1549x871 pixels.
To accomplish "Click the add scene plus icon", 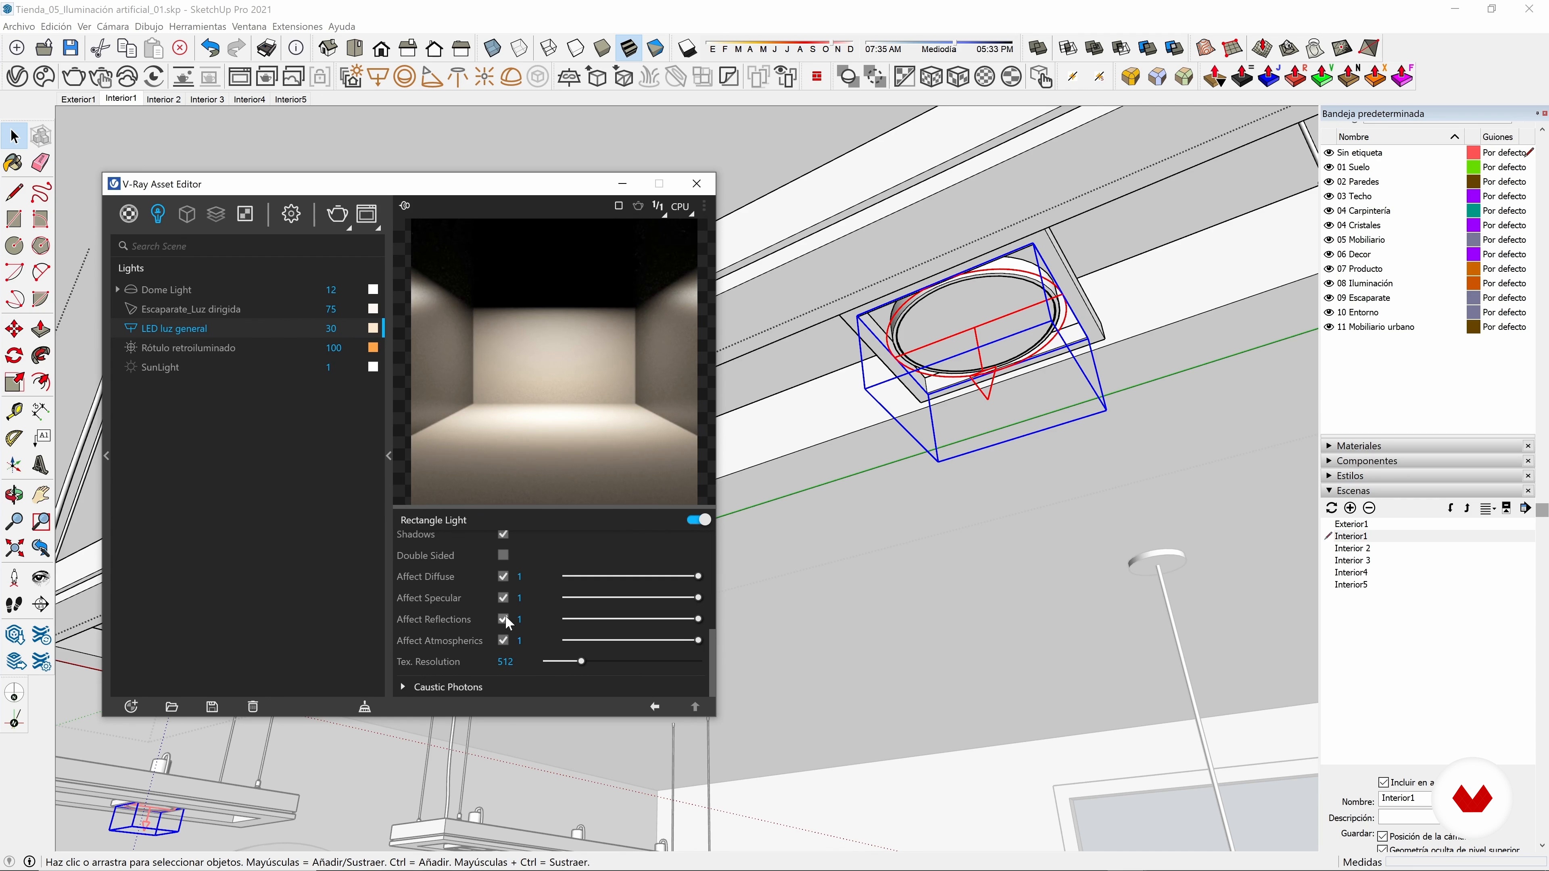I will click(x=1351, y=508).
